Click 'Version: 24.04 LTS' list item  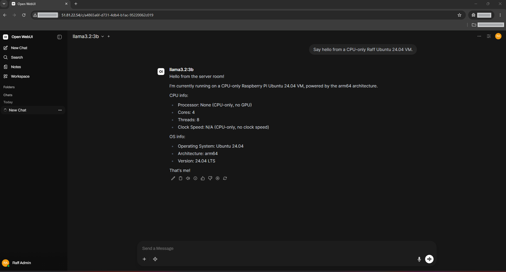click(x=196, y=161)
